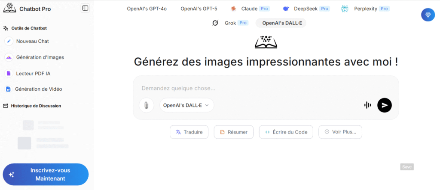Click Inscrivez-vous Maintenant button
The width and height of the screenshot is (440, 190).
point(46,174)
